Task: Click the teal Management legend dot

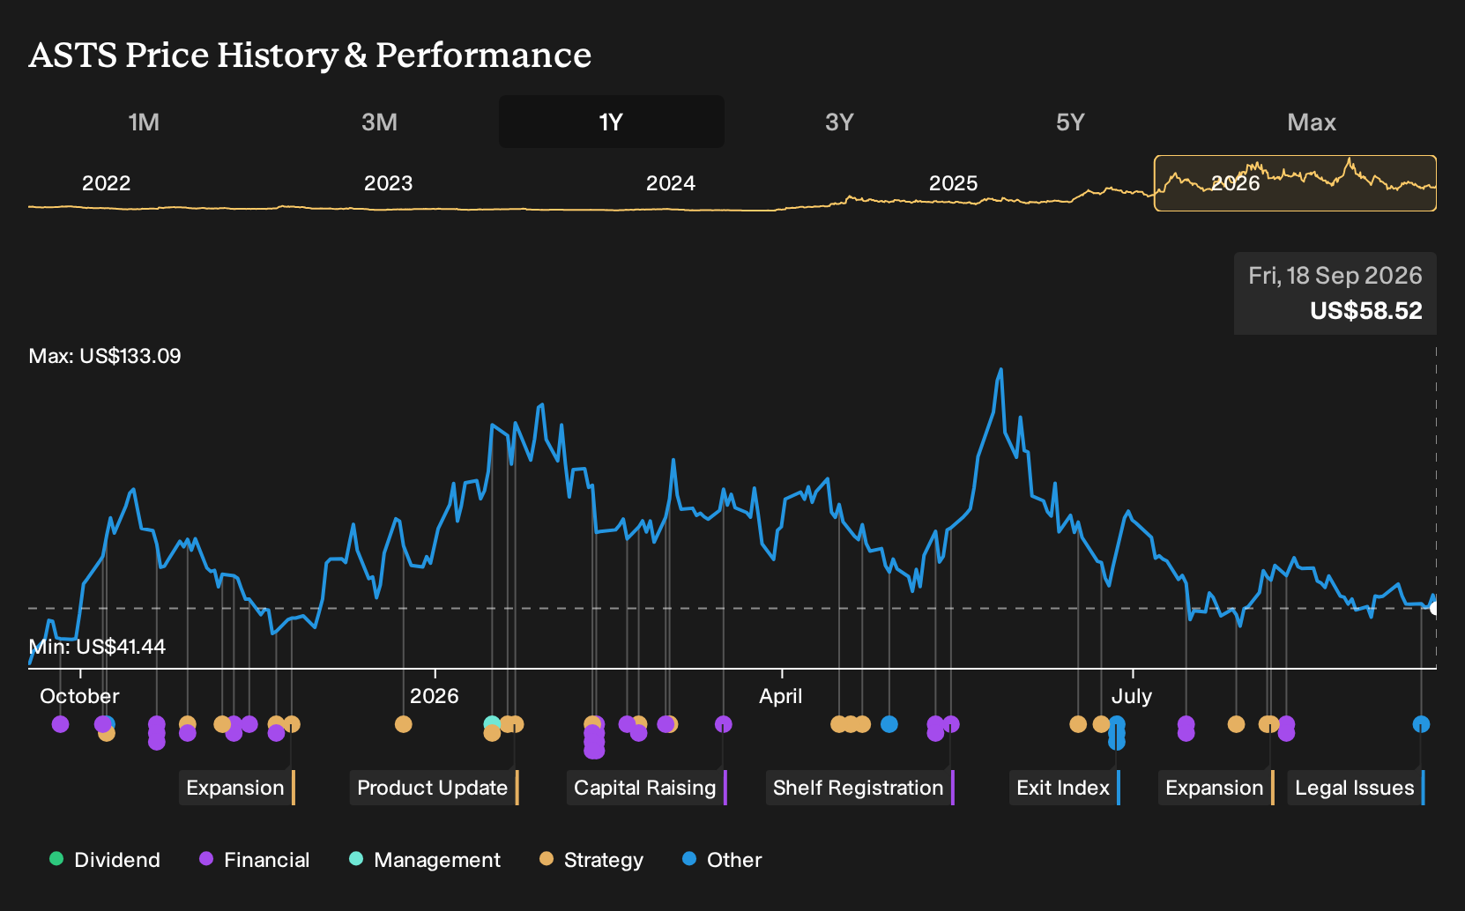Action: [x=356, y=858]
